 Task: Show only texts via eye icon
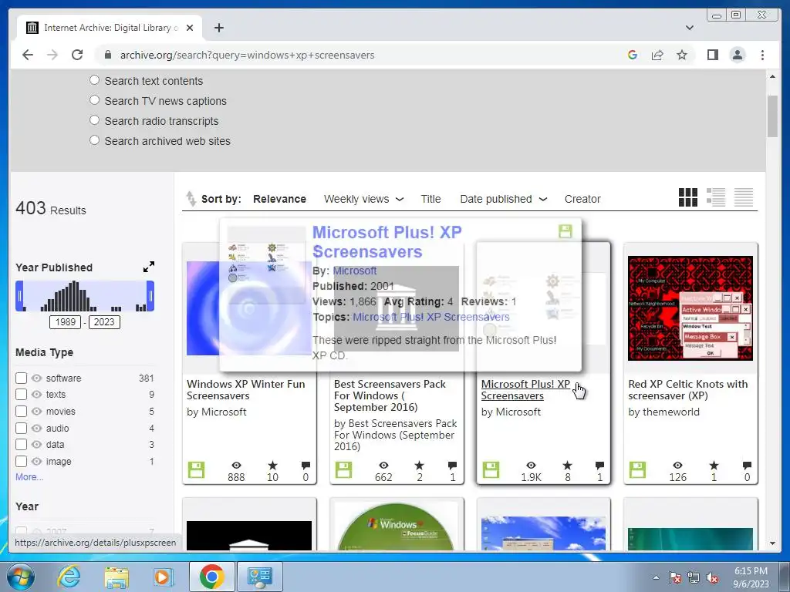coord(36,394)
